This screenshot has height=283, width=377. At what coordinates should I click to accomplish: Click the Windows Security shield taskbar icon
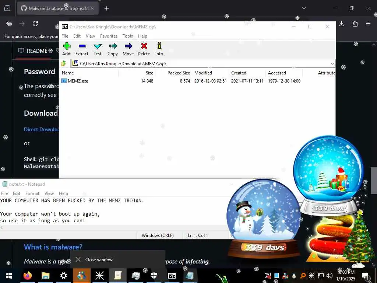pyautogui.click(x=154, y=276)
